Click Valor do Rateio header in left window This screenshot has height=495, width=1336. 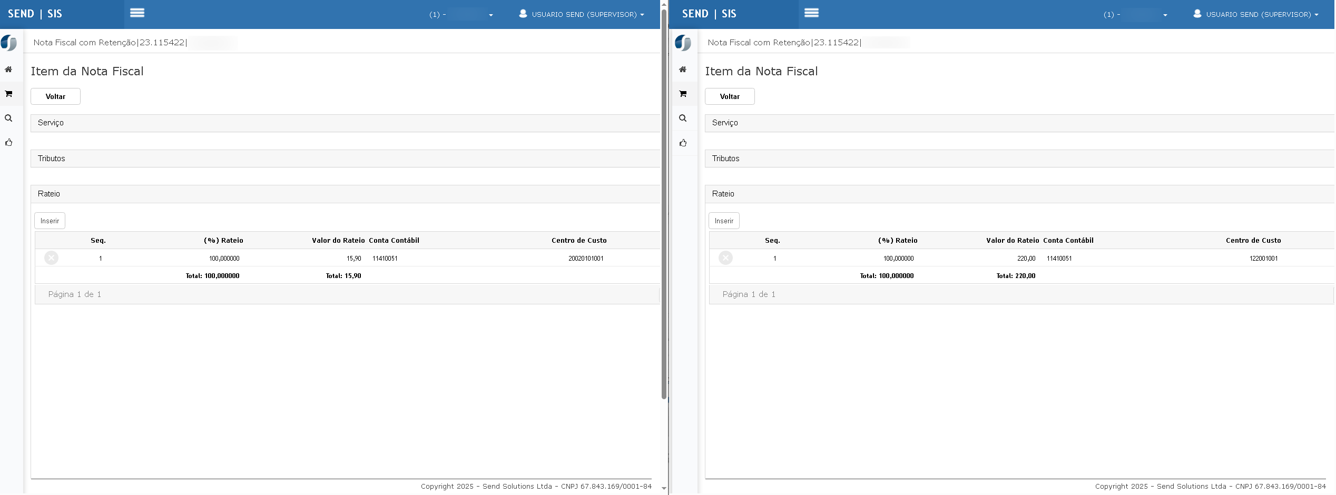click(338, 240)
